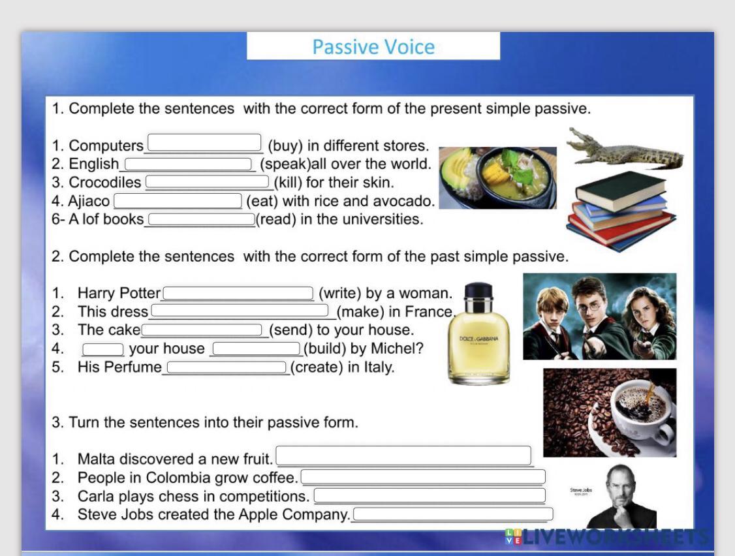The image size is (735, 556).
Task: Click the text '(send) to your house.'
Action: [x=342, y=330]
